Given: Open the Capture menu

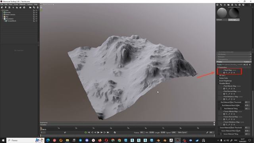Looking at the screenshot, I should coord(29,4).
